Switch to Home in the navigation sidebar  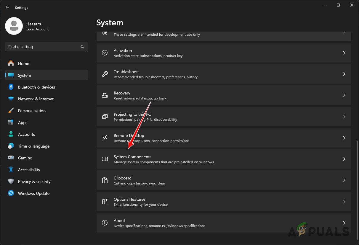tap(24, 63)
